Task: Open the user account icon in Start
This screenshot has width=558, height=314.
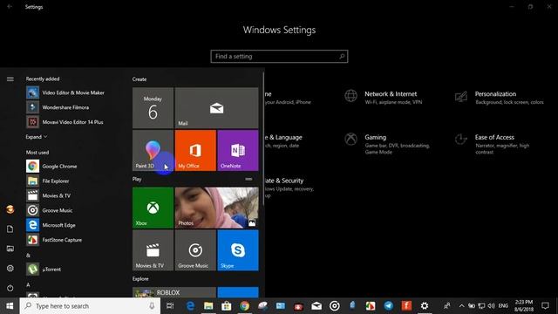Action: pos(10,209)
